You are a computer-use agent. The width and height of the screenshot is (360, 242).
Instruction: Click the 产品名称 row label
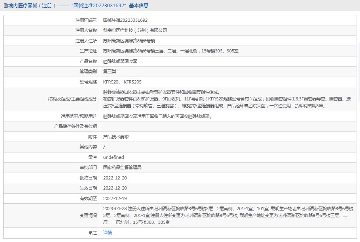click(88, 61)
